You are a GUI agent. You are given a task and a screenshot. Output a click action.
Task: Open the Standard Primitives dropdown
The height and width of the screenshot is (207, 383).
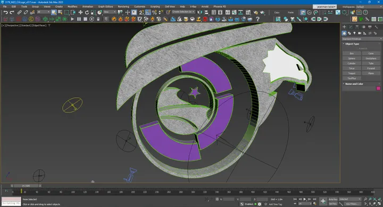(362, 39)
